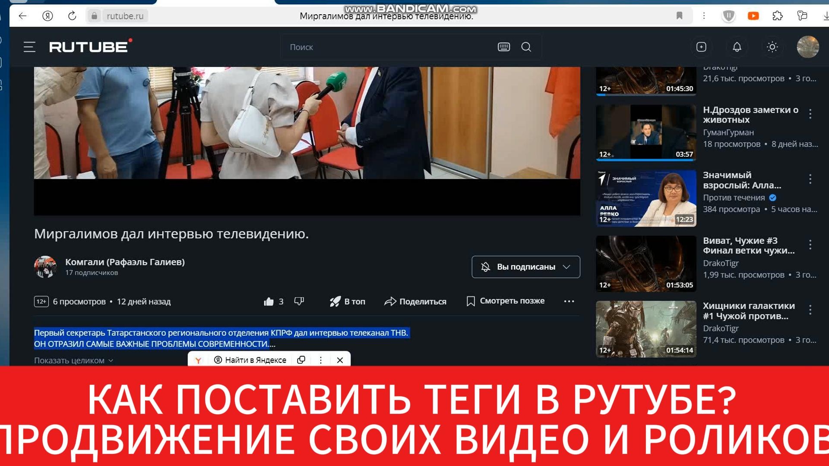Image resolution: width=829 pixels, height=466 pixels.
Task: Open the shield protection extension
Action: pyautogui.click(x=729, y=16)
